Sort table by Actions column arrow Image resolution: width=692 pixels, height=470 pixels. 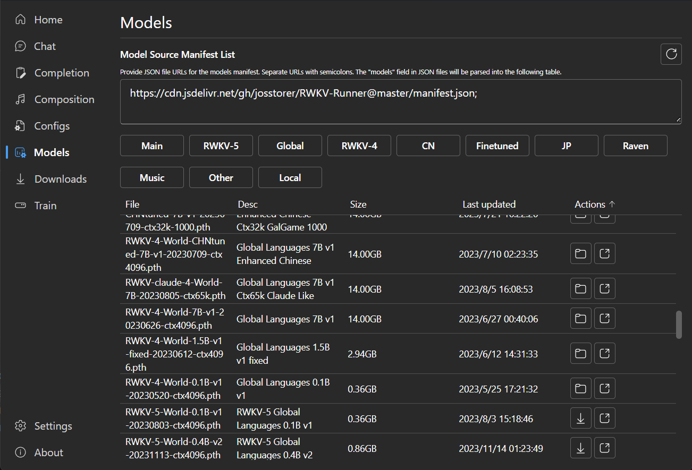(612, 204)
